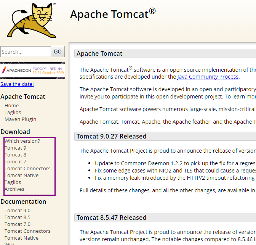The image size is (256, 245).
Task: Open the ApacheCon Europe Berlin banner
Action: coord(33,71)
